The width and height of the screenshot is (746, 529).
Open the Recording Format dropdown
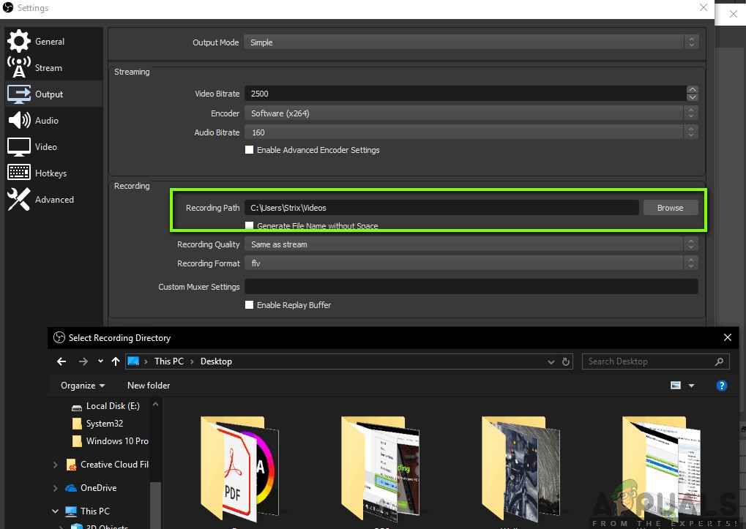coord(471,263)
